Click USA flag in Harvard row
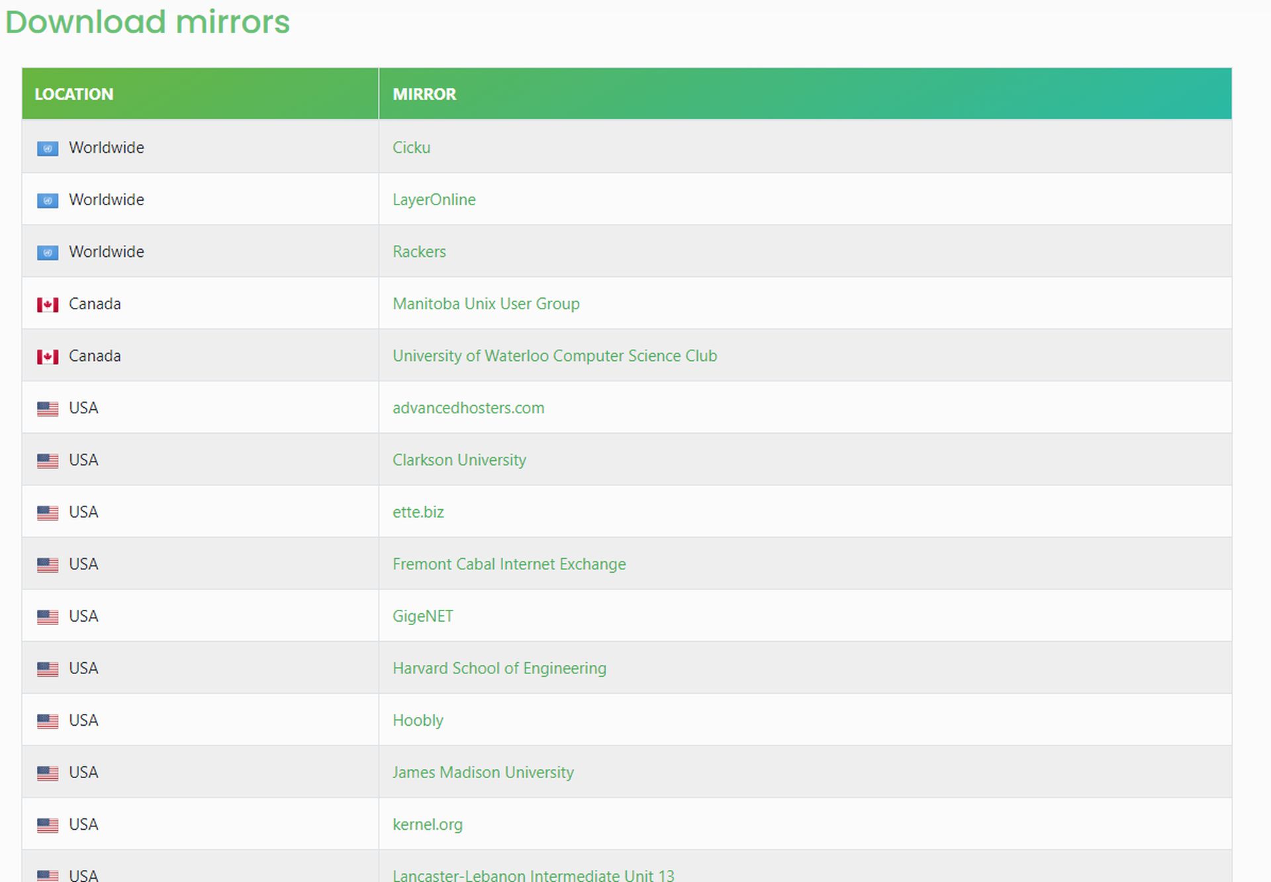This screenshot has height=882, width=1271. click(48, 669)
